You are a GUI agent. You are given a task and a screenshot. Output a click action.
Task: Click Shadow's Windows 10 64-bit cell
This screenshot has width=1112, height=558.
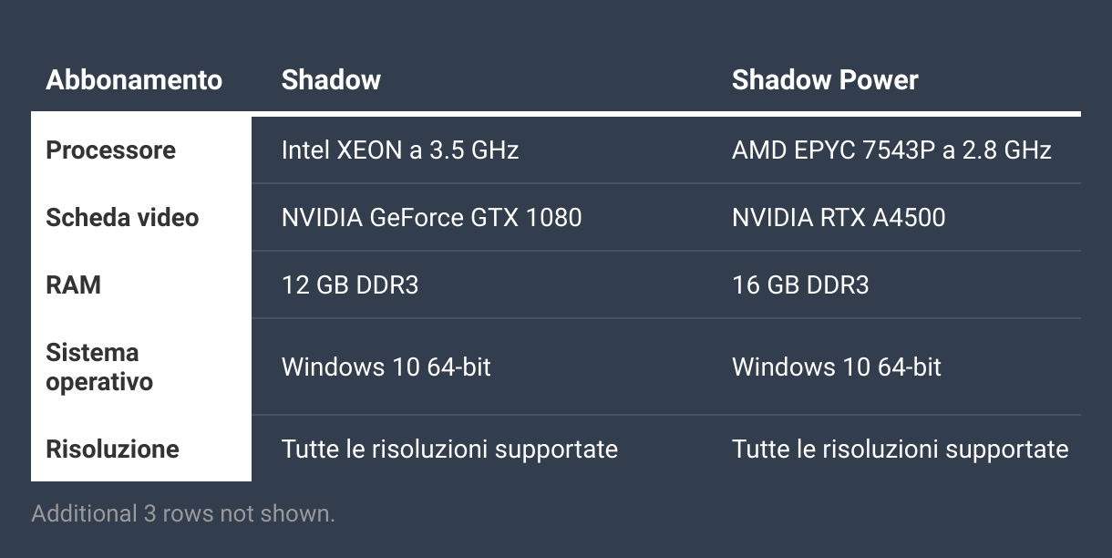(386, 367)
